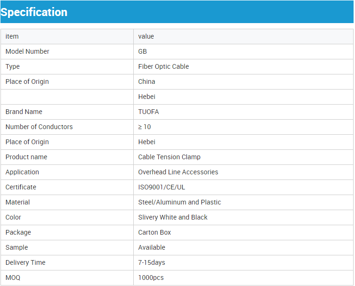355x286 pixels.
Task: Click the "Delivery Time" label
Action: click(25, 262)
